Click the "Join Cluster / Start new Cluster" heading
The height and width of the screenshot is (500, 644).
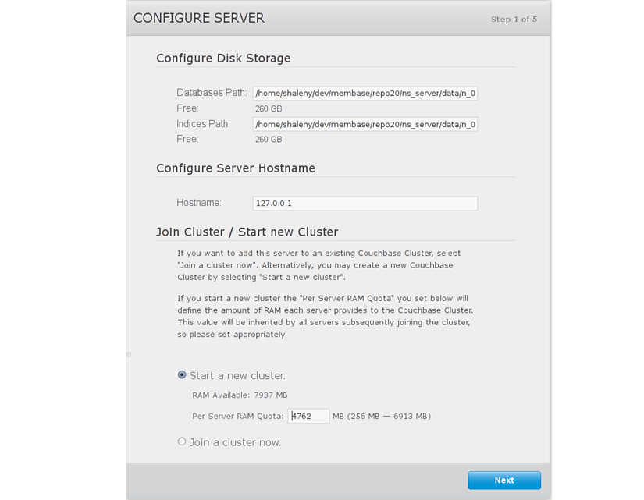pyautogui.click(x=247, y=232)
